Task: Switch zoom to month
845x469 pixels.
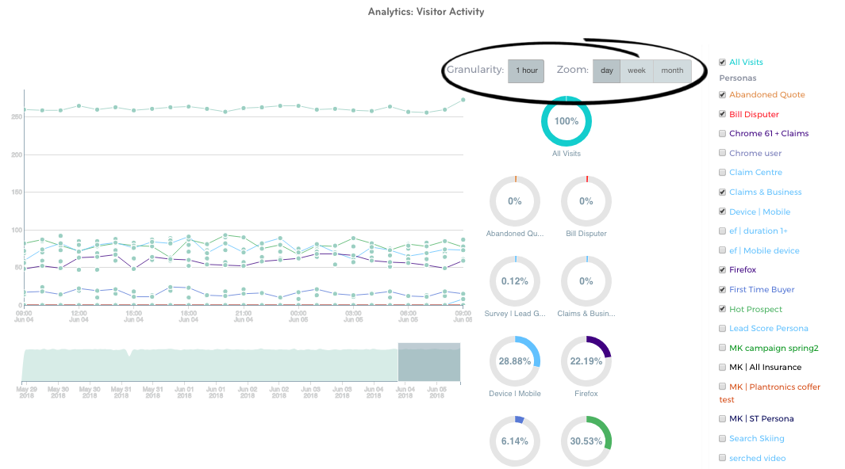Action: tap(672, 71)
